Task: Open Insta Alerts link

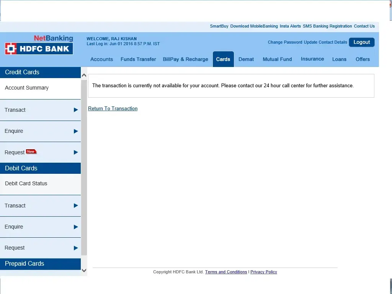Action: coord(290,26)
